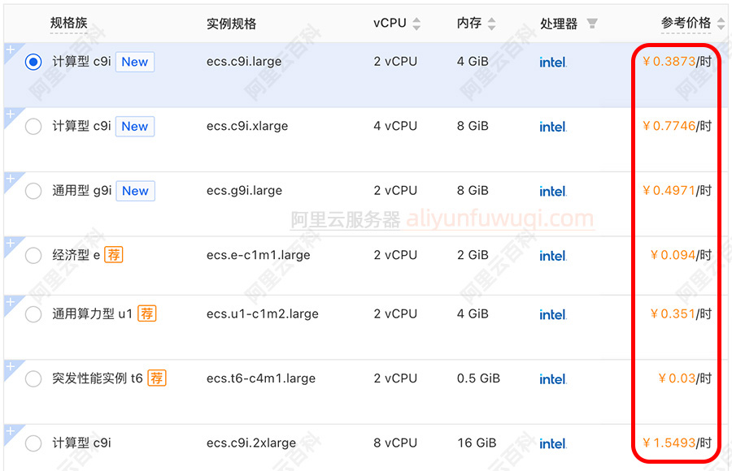Click the Intel icon beside ecs.g9i.large
732x471 pixels.
552,191
